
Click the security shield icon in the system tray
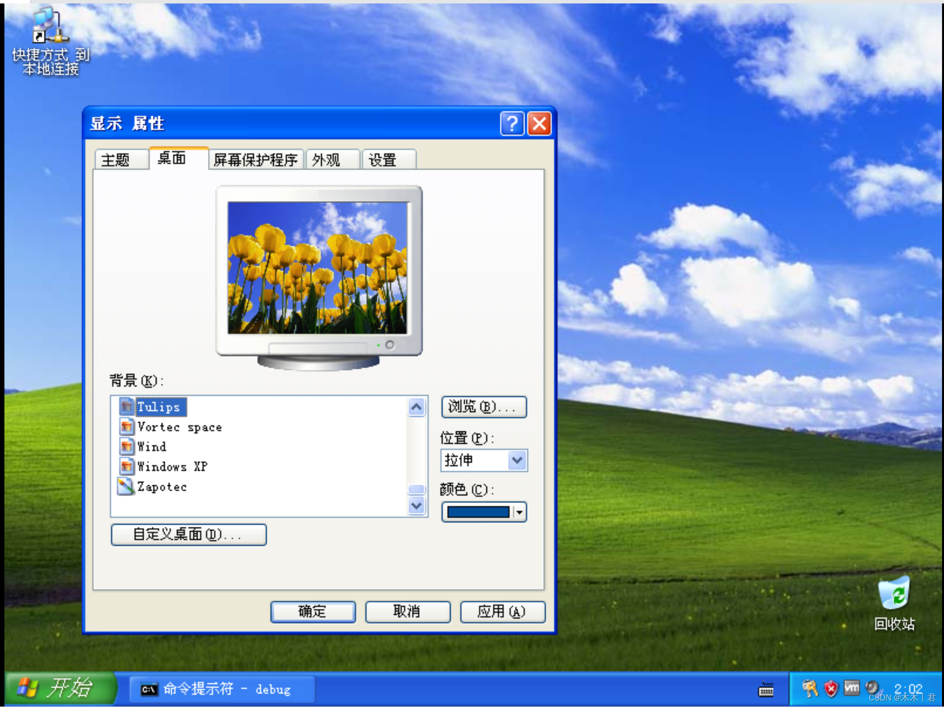(831, 689)
